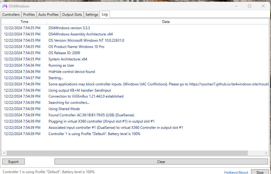
Task: Close the DS4Windows window
Action: coord(263,6)
